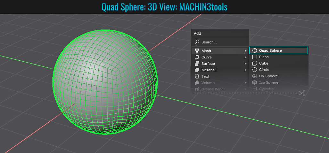Click the Cube icon in submenu

coord(254,63)
